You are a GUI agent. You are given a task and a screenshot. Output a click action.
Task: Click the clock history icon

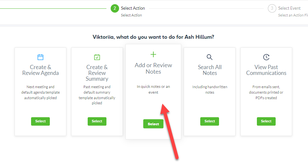(266, 57)
